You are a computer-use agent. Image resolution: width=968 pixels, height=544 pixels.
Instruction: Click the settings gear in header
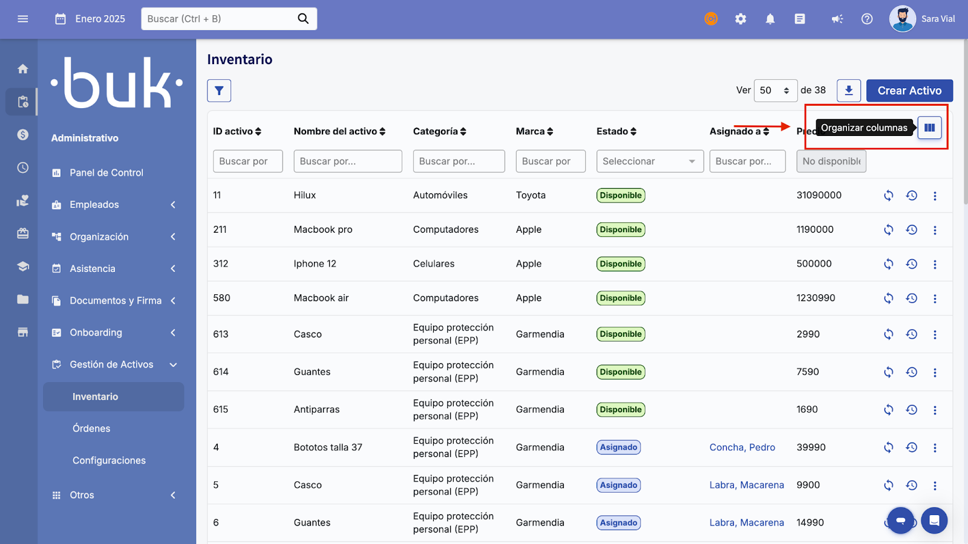[x=741, y=19]
